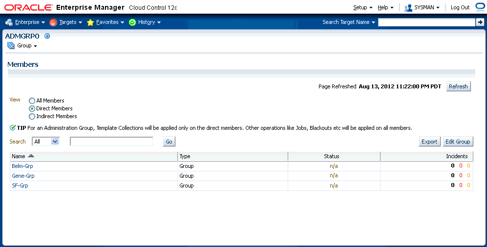The image size is (487, 247).
Task: Click the Group icon under ADMGRP0
Action: click(x=11, y=45)
